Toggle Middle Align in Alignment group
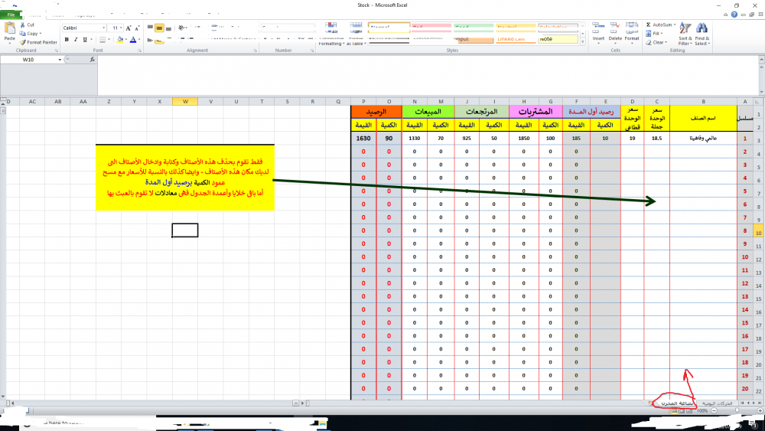The width and height of the screenshot is (765, 431). pyautogui.click(x=159, y=28)
